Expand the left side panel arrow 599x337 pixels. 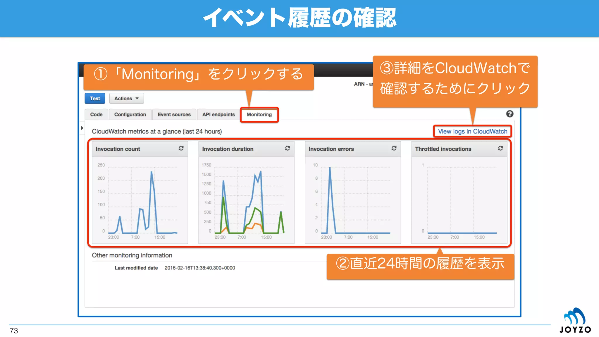pos(82,128)
